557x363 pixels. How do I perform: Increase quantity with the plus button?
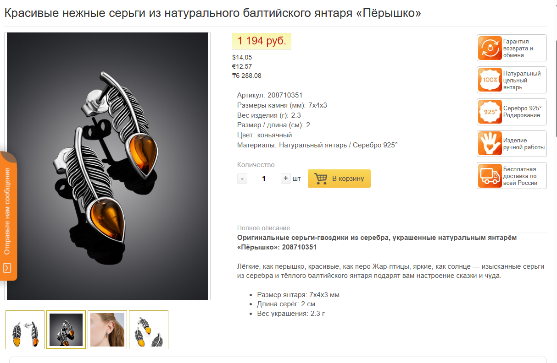[286, 179]
